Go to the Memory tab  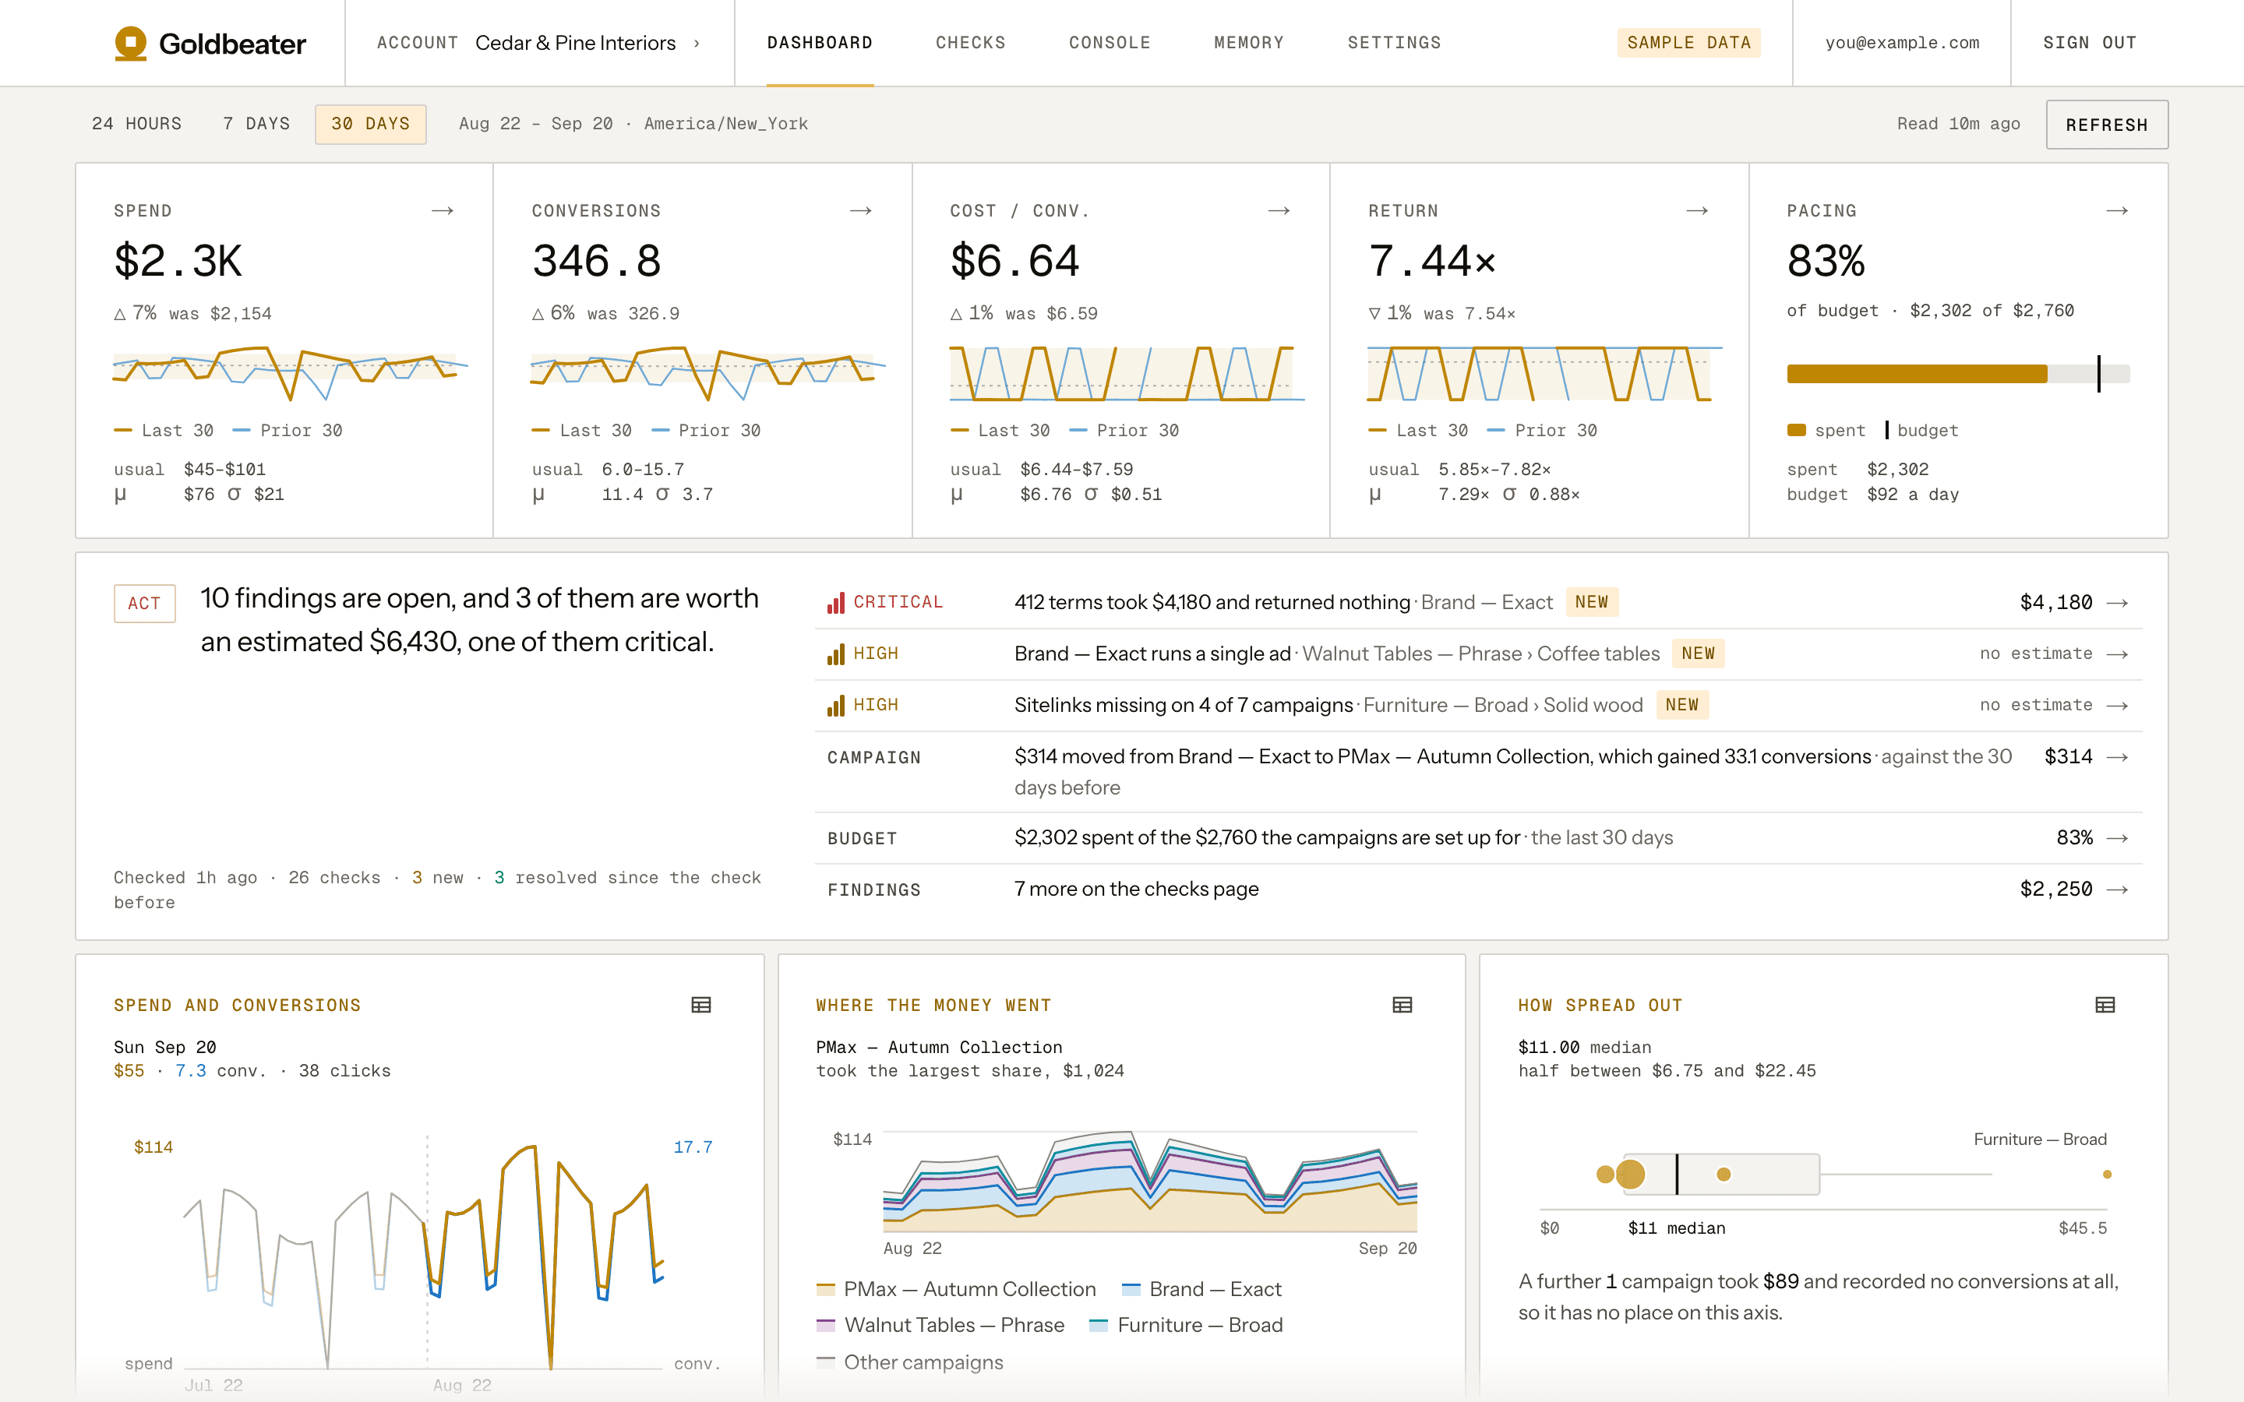(1249, 43)
